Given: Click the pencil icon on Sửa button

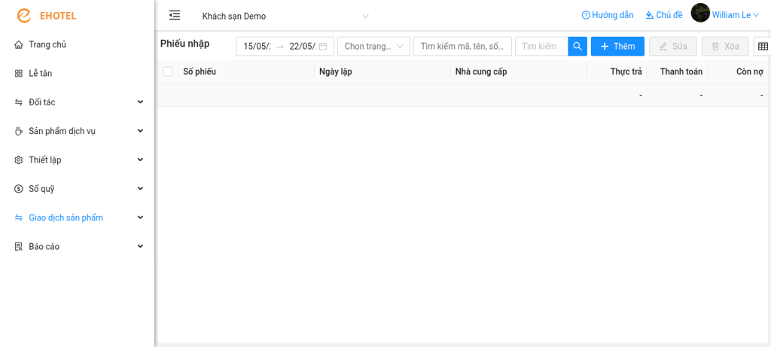Looking at the screenshot, I should click(x=663, y=47).
